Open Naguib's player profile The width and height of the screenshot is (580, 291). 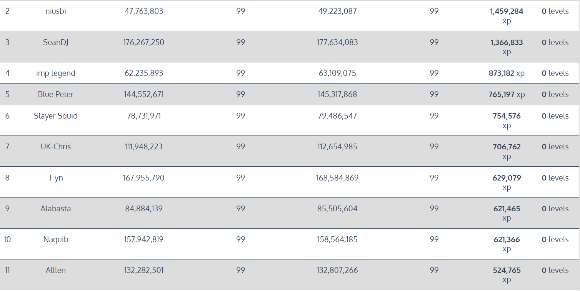(x=56, y=239)
